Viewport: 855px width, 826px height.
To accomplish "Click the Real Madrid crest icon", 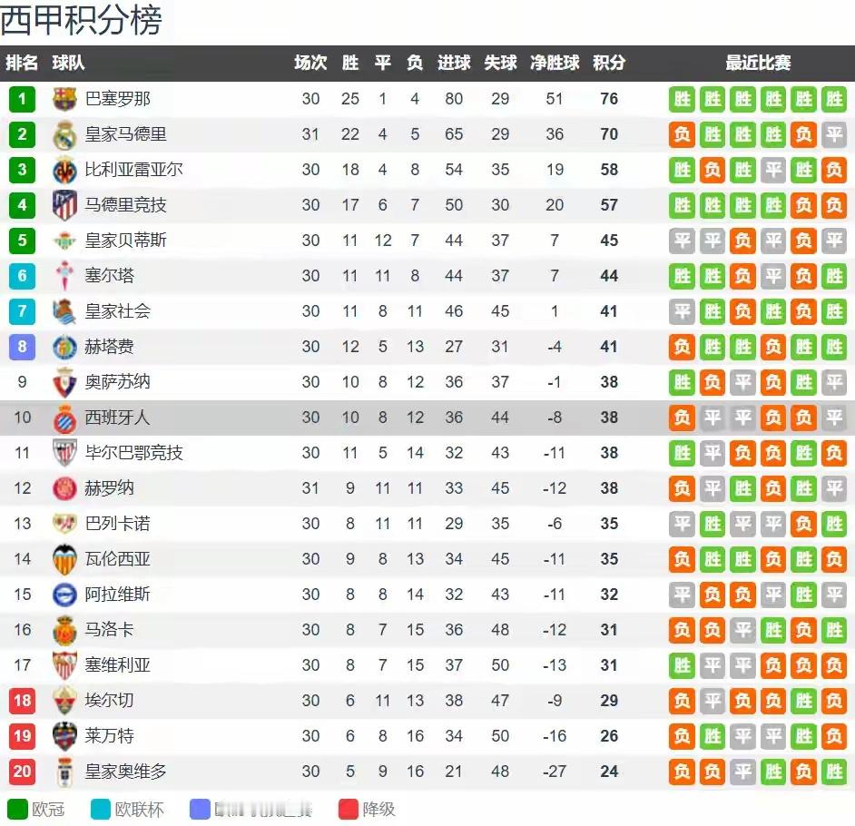I will [x=65, y=134].
